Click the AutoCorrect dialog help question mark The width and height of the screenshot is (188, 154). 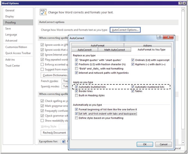(160, 37)
